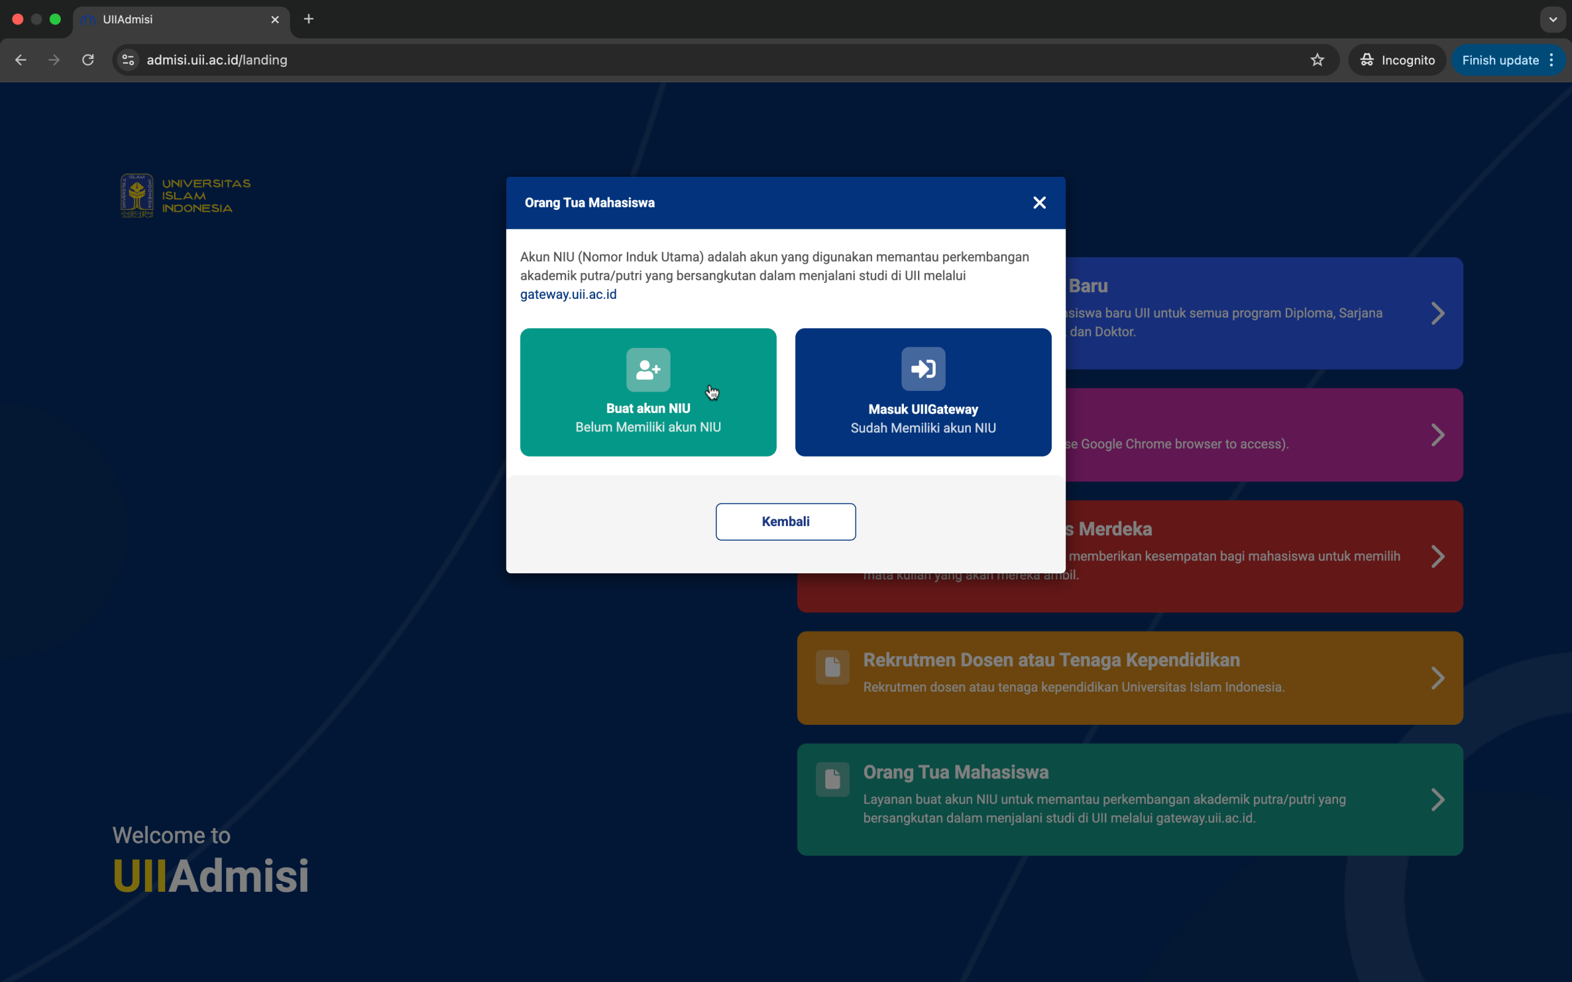This screenshot has width=1572, height=982.
Task: Click the add-user icon for Buat akun NIU
Action: click(648, 369)
